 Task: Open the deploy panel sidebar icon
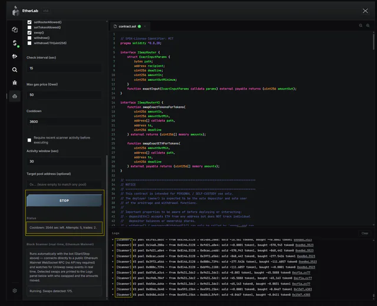(x=15, y=56)
